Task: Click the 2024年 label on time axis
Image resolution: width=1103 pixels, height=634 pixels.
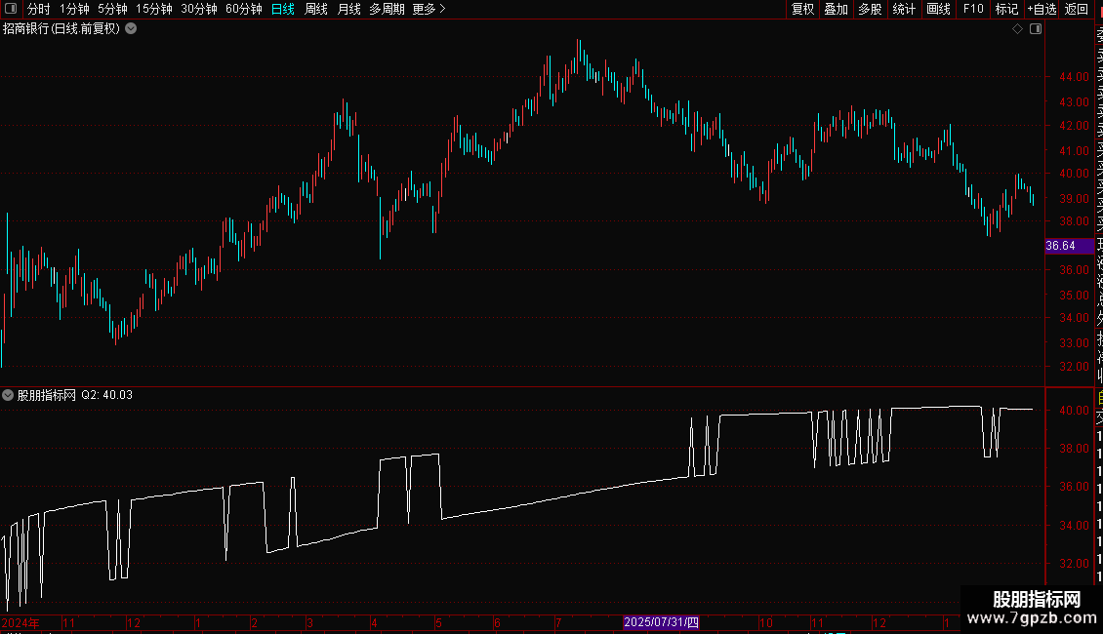Action: click(x=20, y=622)
